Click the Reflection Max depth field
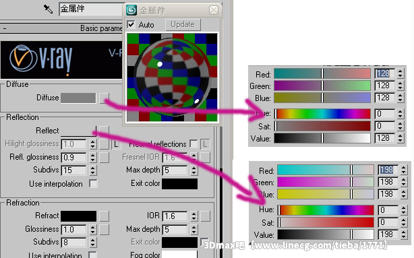The image size is (414, 258). (175, 170)
